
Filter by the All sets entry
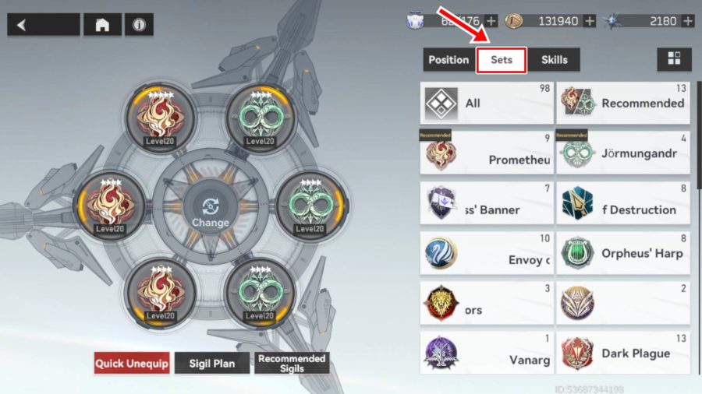(487, 104)
